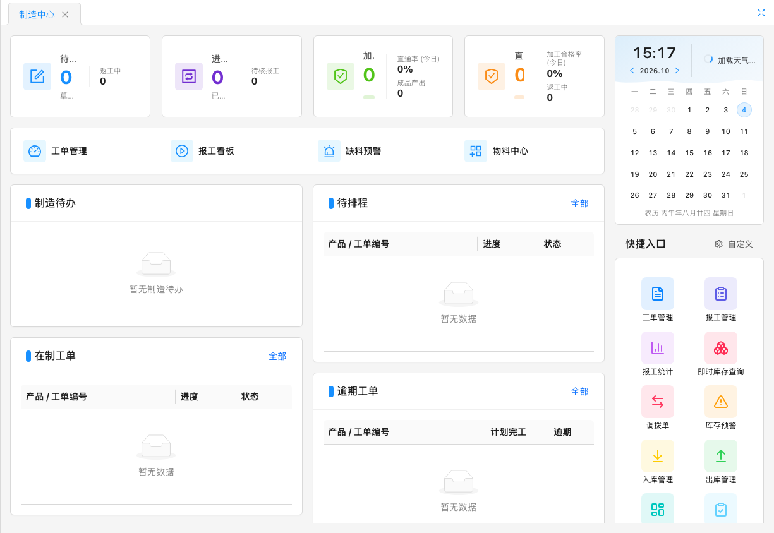This screenshot has width=774, height=533.
Task: Click the light-blue clipboard check icon below 出库管理
Action: [721, 508]
